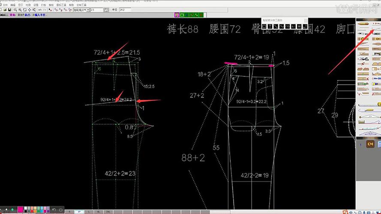
Task: Click the pan four-arrow icon
Action: tap(30, 10)
